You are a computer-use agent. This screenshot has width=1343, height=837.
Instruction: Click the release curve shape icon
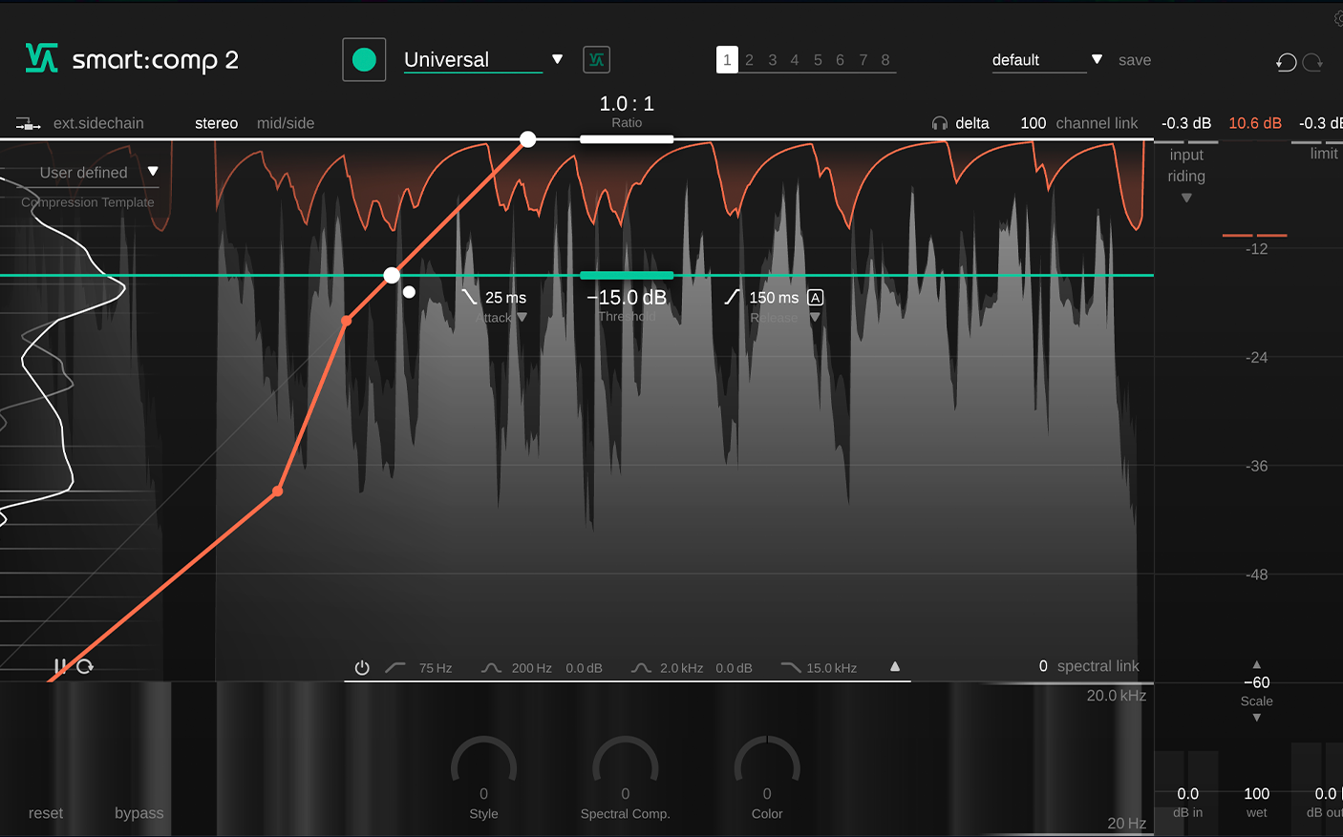pos(732,297)
